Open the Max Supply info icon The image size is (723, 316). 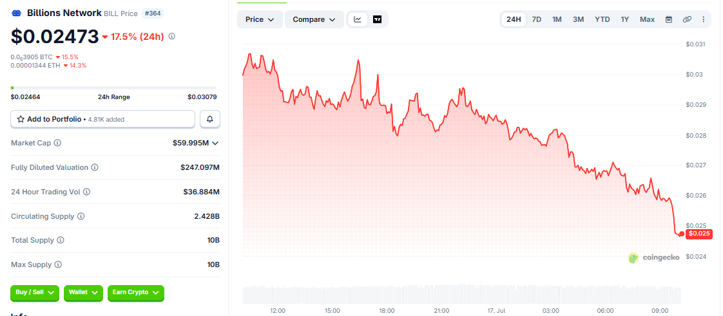(x=58, y=265)
